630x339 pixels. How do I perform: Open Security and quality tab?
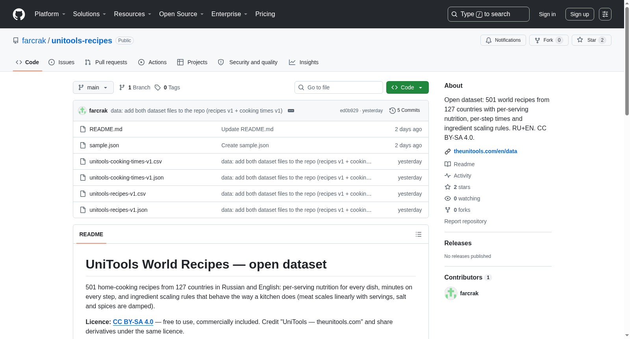coord(248,62)
